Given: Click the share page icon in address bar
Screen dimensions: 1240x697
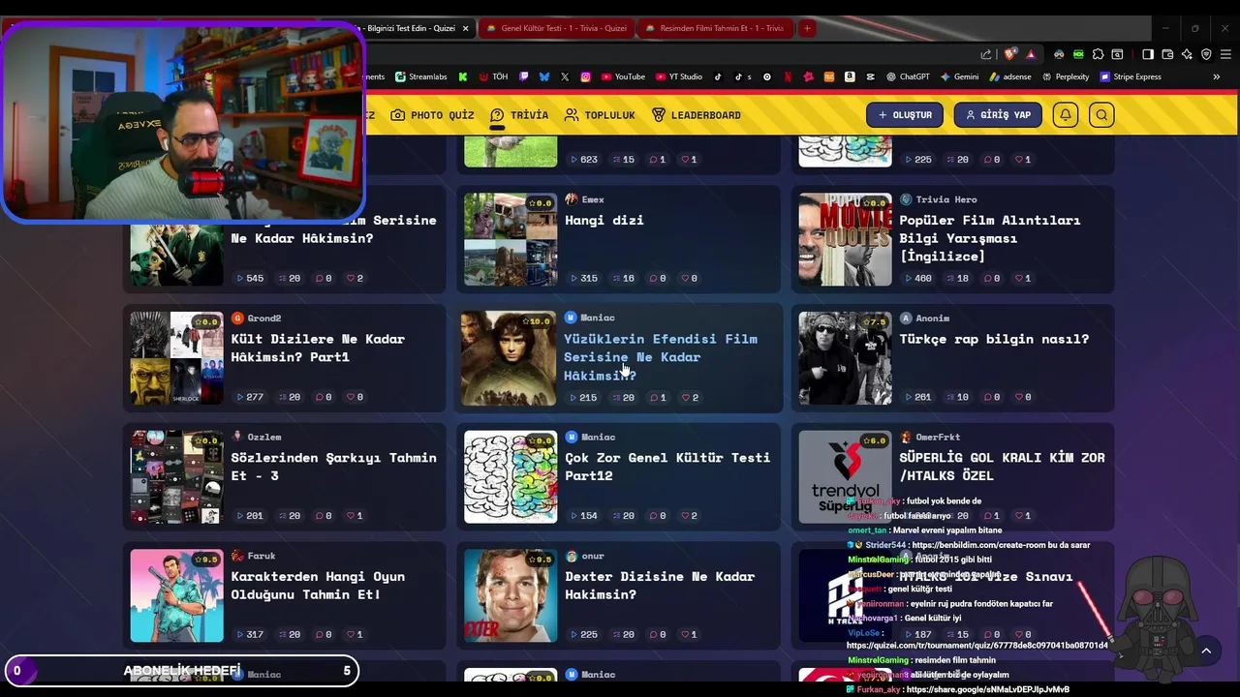Looking at the screenshot, I should click(986, 54).
